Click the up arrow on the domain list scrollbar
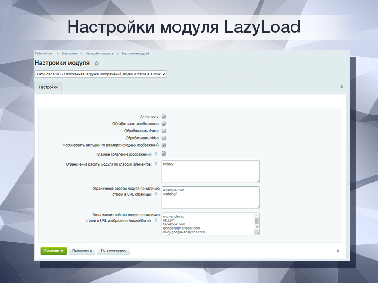The image size is (378, 283). (x=257, y=215)
